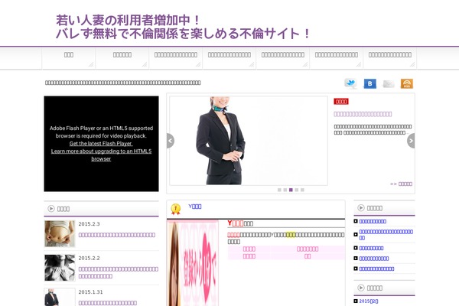Open the blue 'Y' ranked site link beside medal
This screenshot has height=306, width=459.
point(194,207)
